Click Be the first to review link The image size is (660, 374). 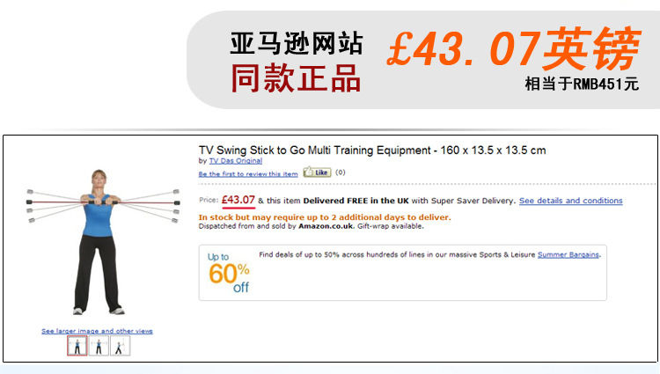click(x=248, y=173)
